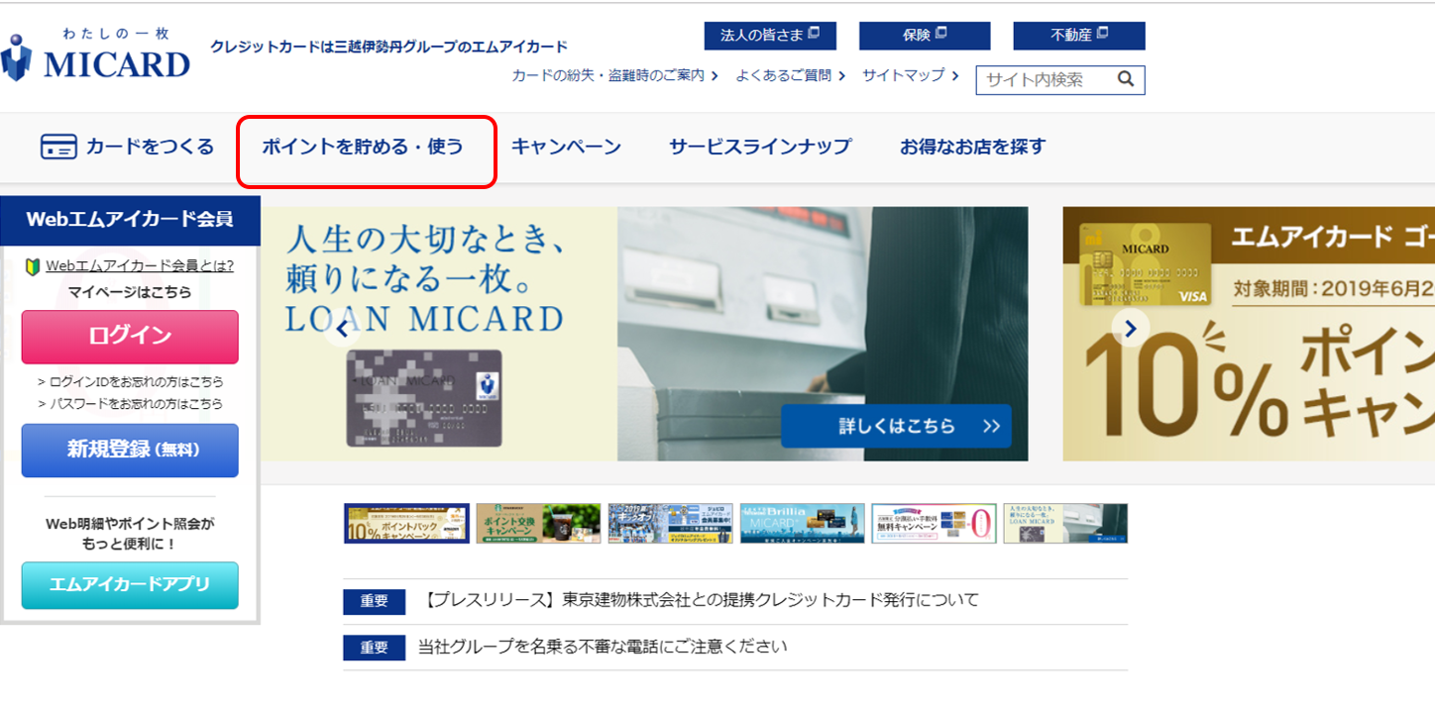Open 保険 external link button
This screenshot has height=705, width=1435.
pos(925,36)
